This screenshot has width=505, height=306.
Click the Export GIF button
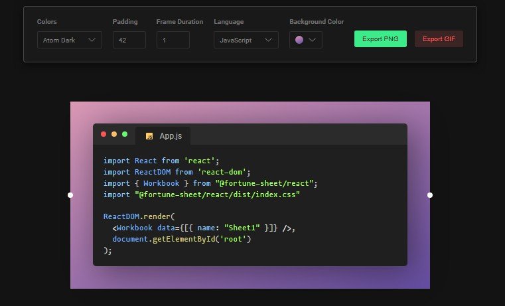pyautogui.click(x=439, y=39)
